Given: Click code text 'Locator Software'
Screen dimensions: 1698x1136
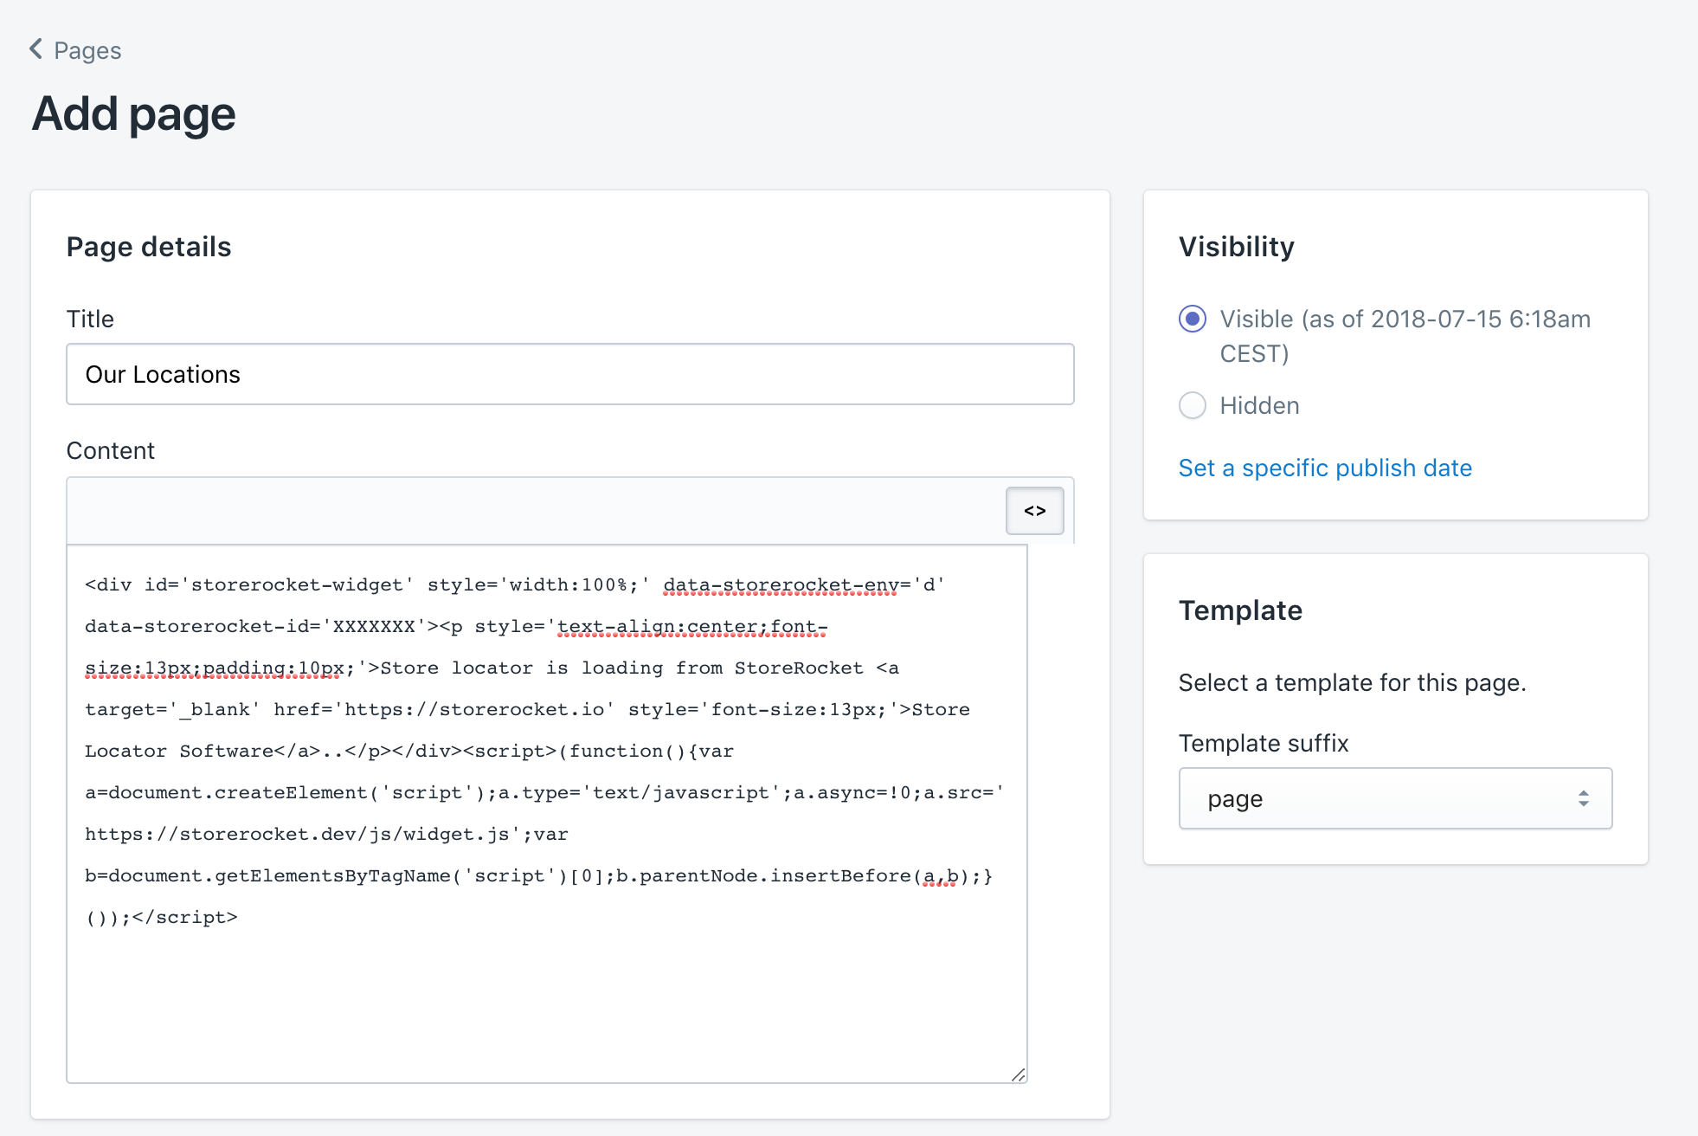Looking at the screenshot, I should pos(179,752).
